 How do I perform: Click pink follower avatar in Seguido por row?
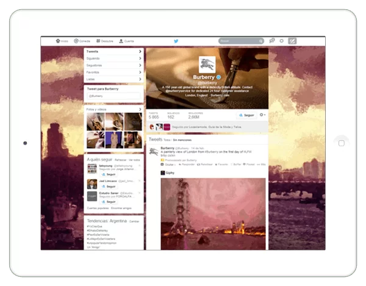[x=167, y=127]
